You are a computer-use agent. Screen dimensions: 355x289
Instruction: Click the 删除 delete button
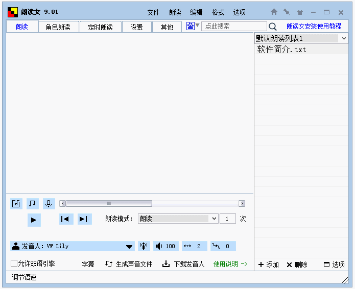pos(297,264)
